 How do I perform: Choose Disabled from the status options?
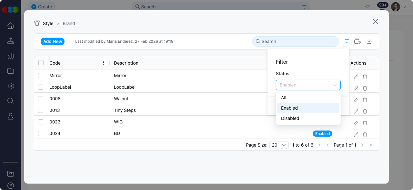[x=290, y=118]
